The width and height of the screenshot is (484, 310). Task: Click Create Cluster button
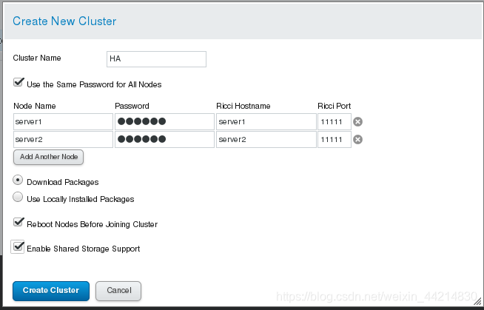pyautogui.click(x=51, y=291)
